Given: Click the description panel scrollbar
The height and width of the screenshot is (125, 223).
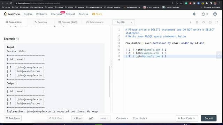Looking at the screenshot, I should coord(109,82).
